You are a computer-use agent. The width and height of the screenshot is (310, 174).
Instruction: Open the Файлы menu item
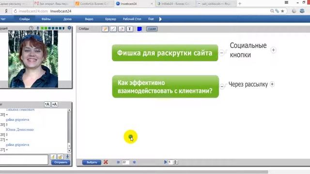click(x=46, y=19)
